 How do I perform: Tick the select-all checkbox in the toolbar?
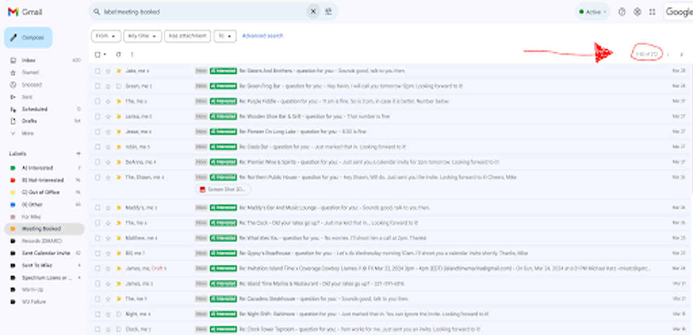click(x=98, y=54)
